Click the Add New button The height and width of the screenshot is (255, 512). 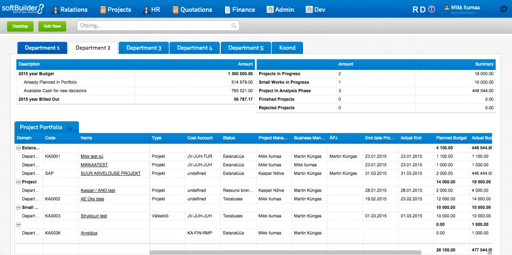52,27
